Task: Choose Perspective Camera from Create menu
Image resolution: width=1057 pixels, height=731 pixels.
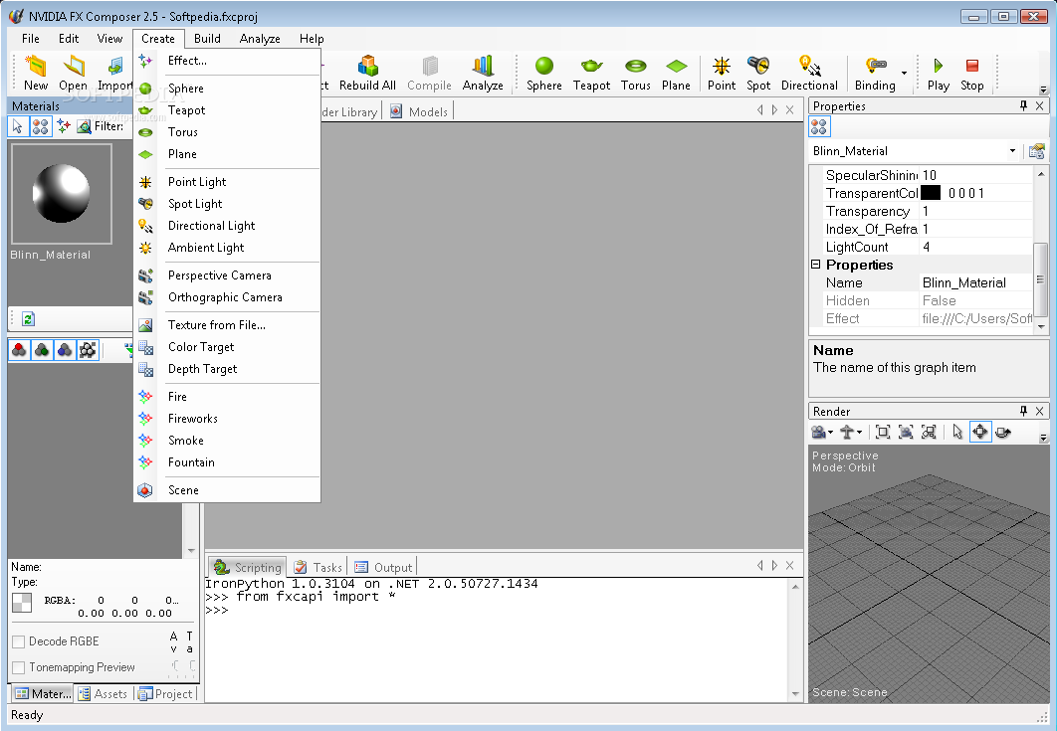Action: pyautogui.click(x=227, y=274)
